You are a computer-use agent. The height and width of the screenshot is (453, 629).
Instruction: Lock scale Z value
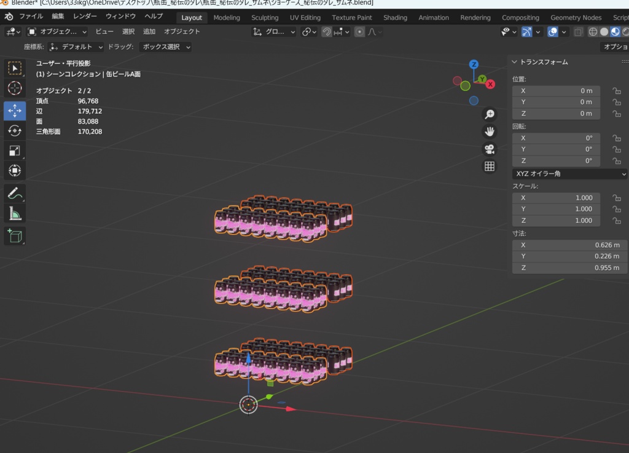pos(617,221)
